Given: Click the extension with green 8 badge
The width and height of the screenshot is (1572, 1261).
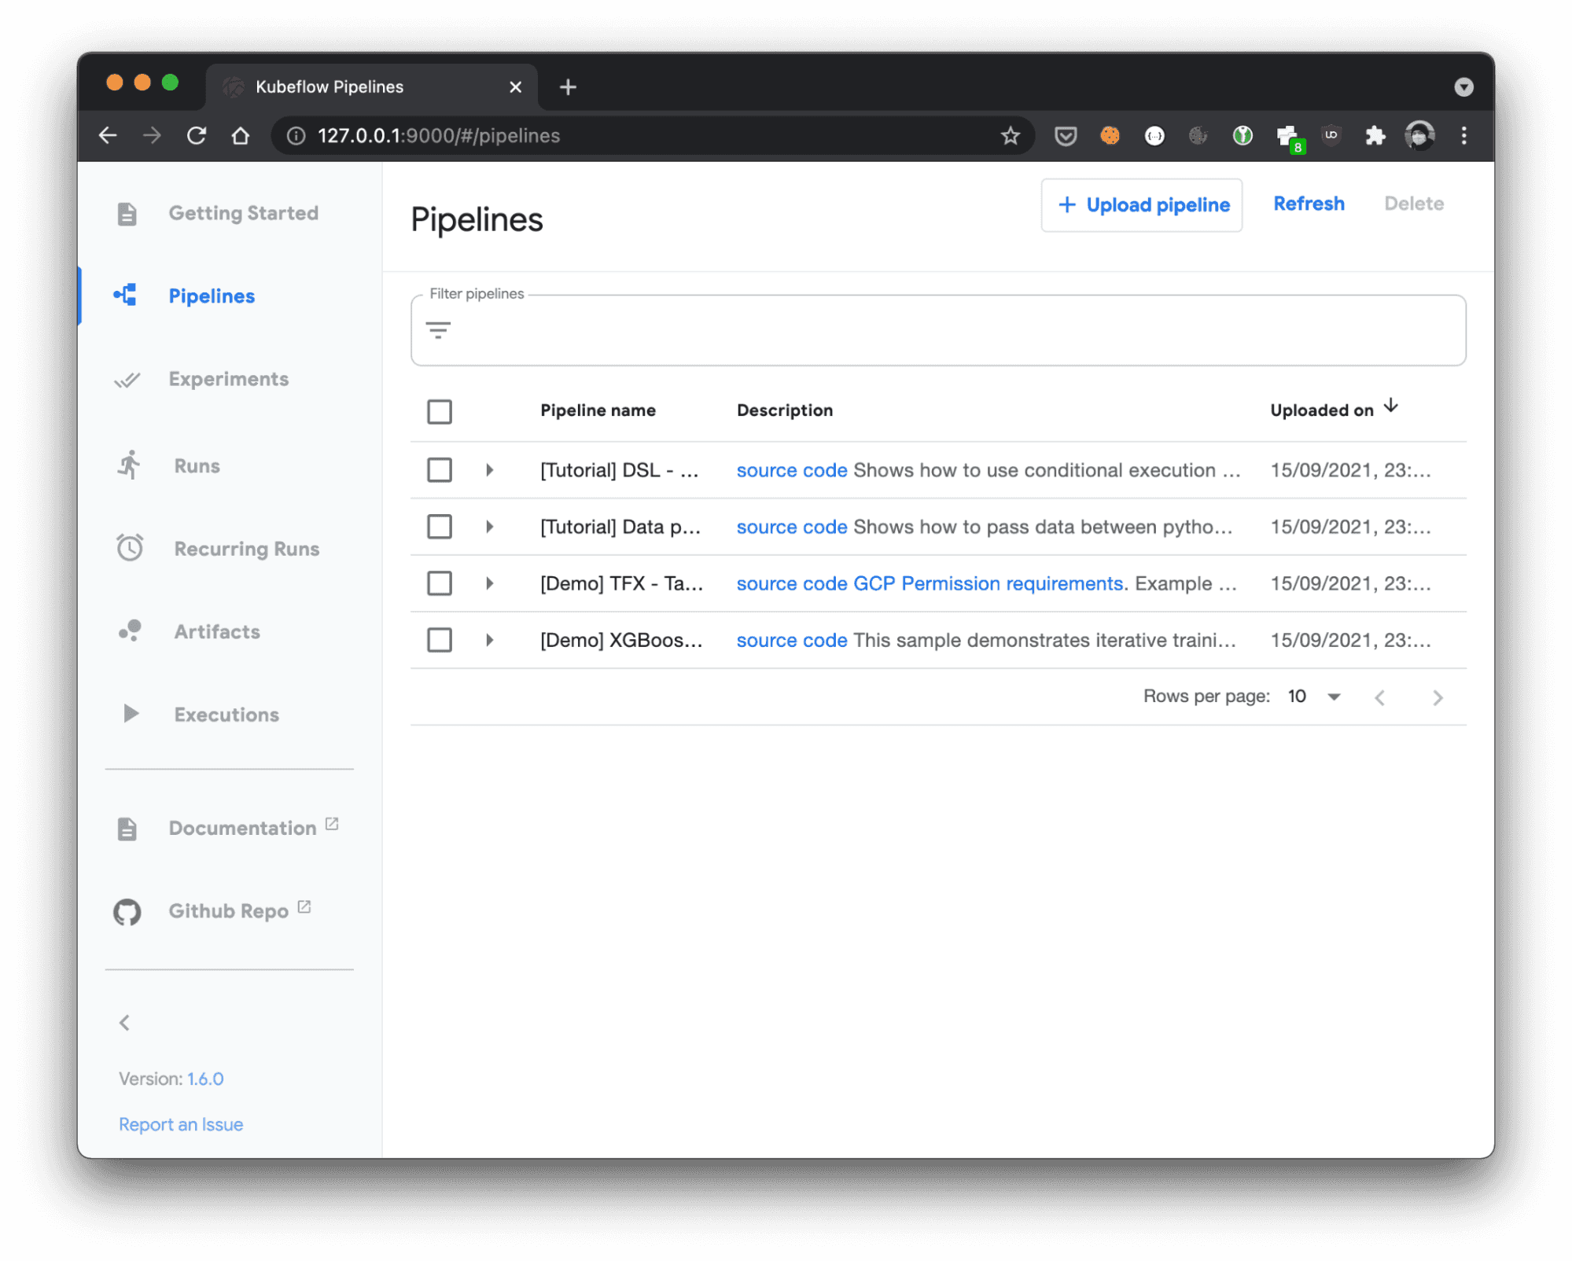Looking at the screenshot, I should coord(1290,138).
